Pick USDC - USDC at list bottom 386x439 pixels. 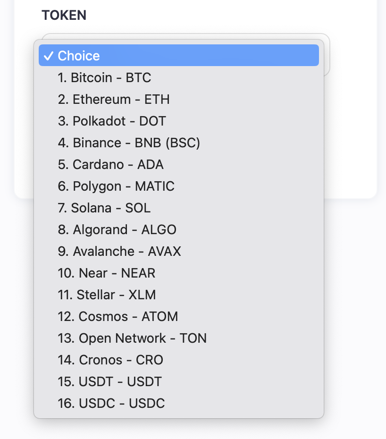pos(111,403)
